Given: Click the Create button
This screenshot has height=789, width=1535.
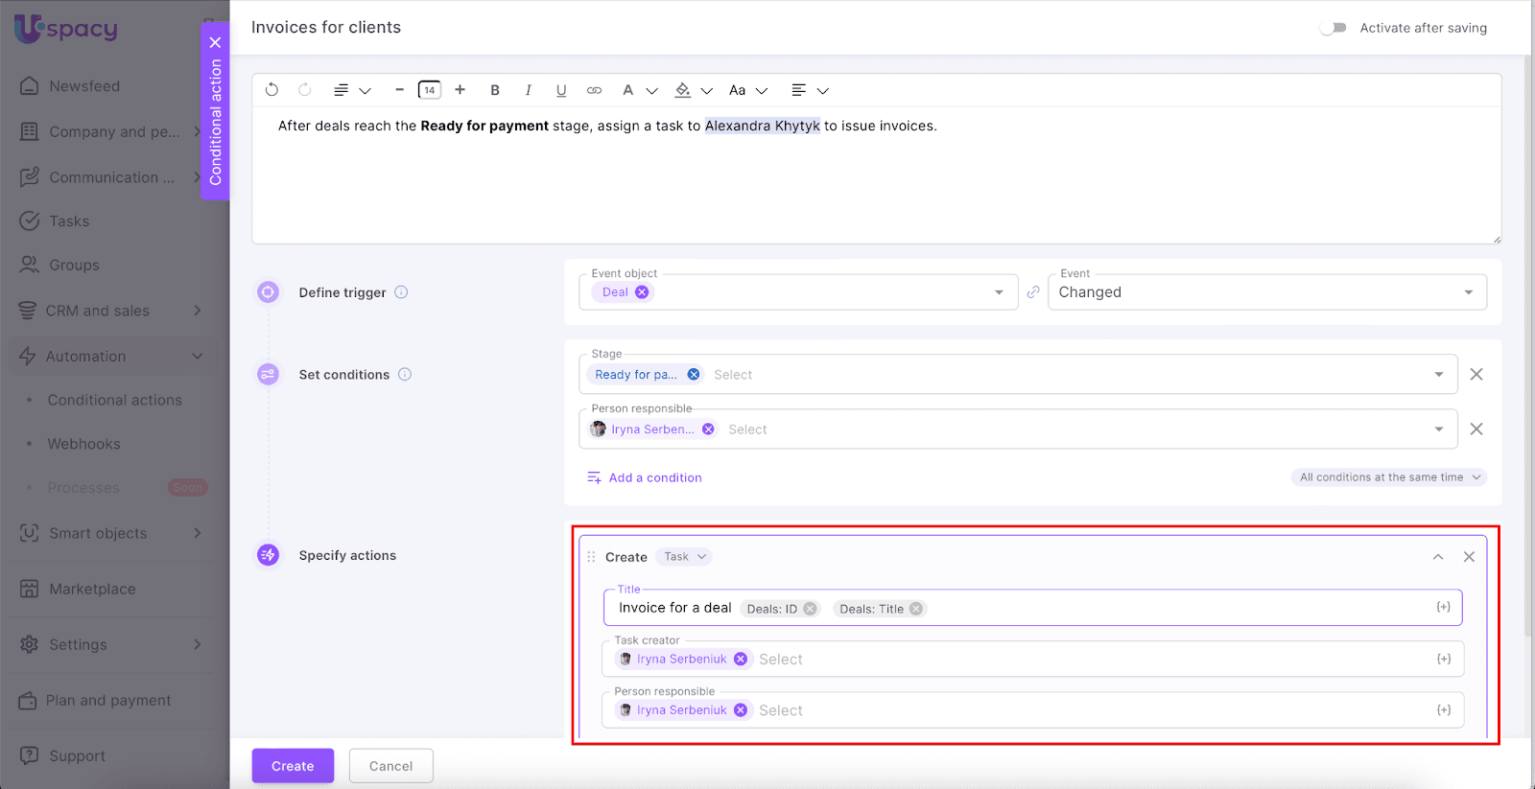Looking at the screenshot, I should point(293,766).
